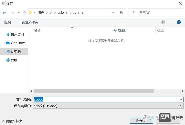Open help with the question mark icon
The width and height of the screenshot is (185, 125).
pos(179,22)
